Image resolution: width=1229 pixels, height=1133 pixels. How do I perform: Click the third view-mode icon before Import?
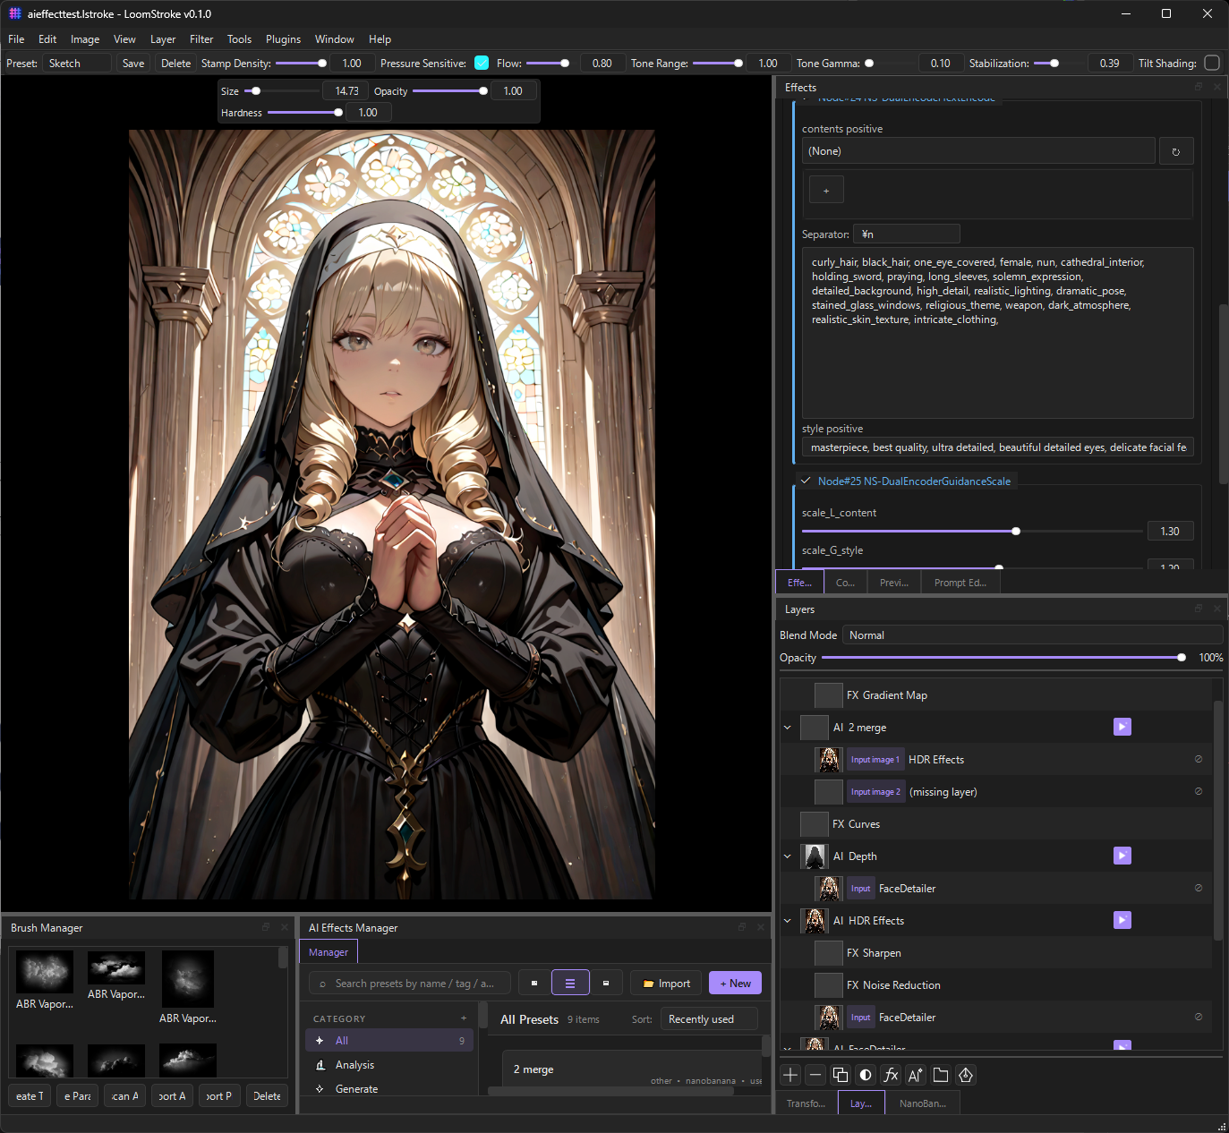[606, 983]
